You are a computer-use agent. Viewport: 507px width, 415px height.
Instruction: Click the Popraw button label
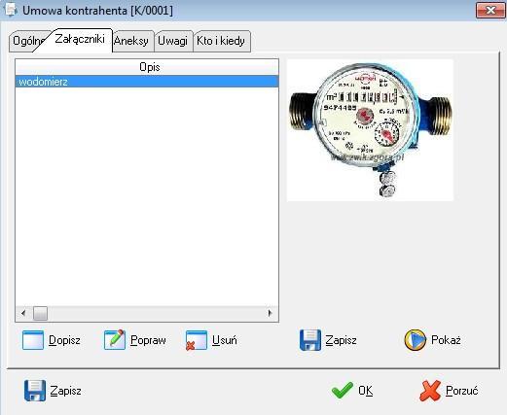point(148,340)
